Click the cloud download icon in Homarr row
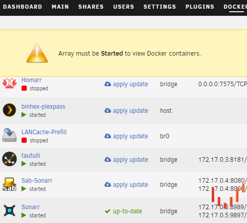 click(107, 84)
